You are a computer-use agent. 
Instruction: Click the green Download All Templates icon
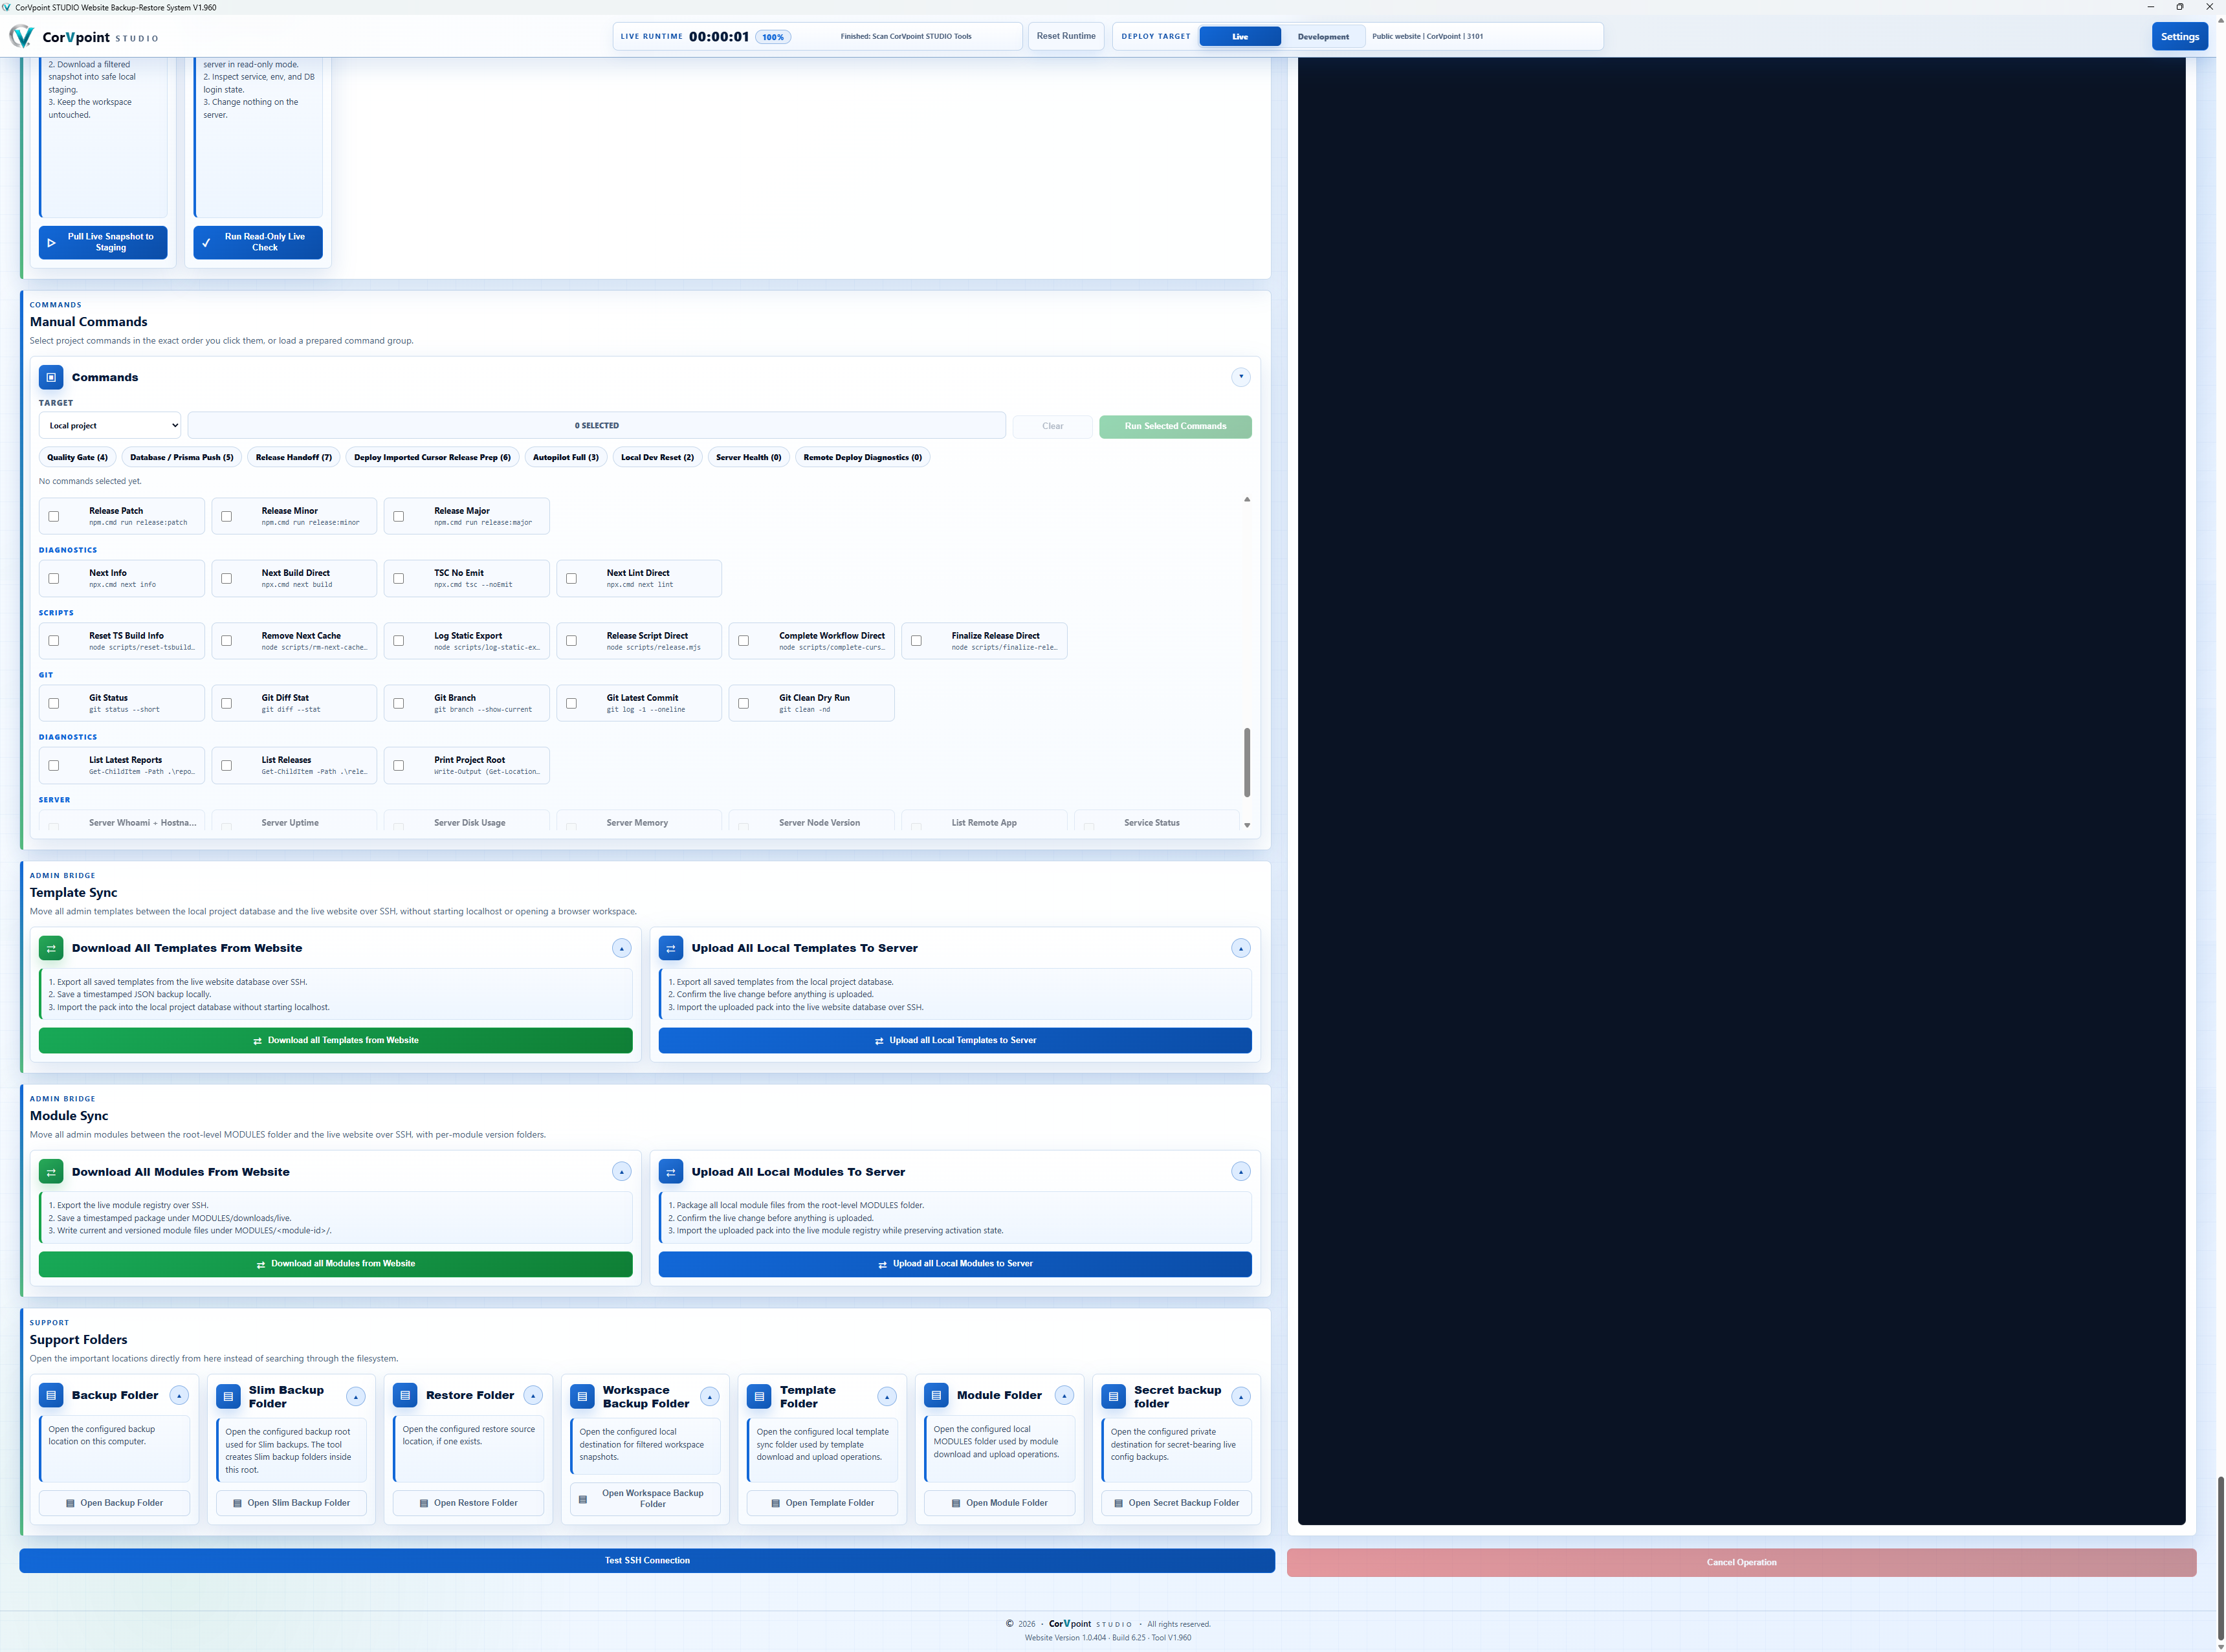coord(51,948)
